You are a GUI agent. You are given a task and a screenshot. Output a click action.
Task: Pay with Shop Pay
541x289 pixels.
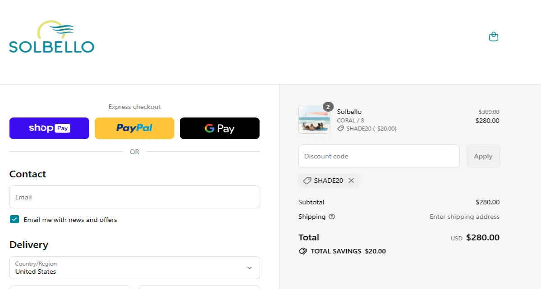pos(49,128)
